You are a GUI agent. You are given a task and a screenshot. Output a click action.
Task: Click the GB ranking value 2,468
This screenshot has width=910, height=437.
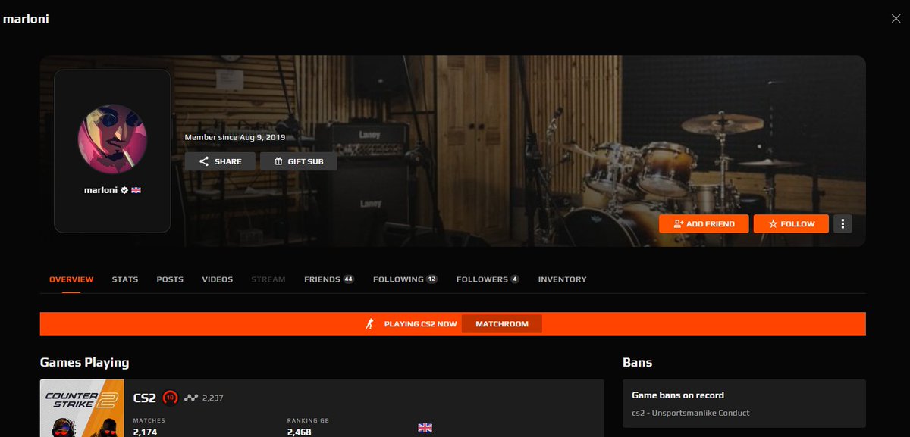(300, 431)
